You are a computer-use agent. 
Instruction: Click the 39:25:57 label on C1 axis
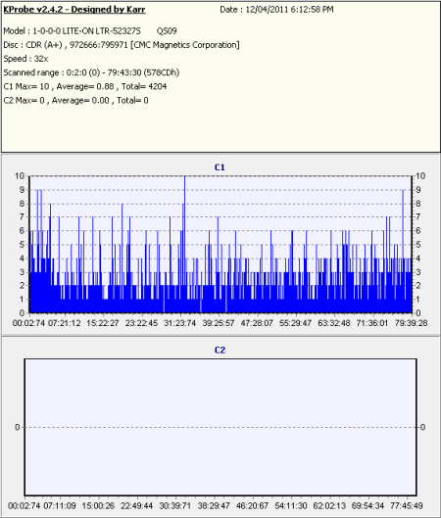[x=219, y=323]
